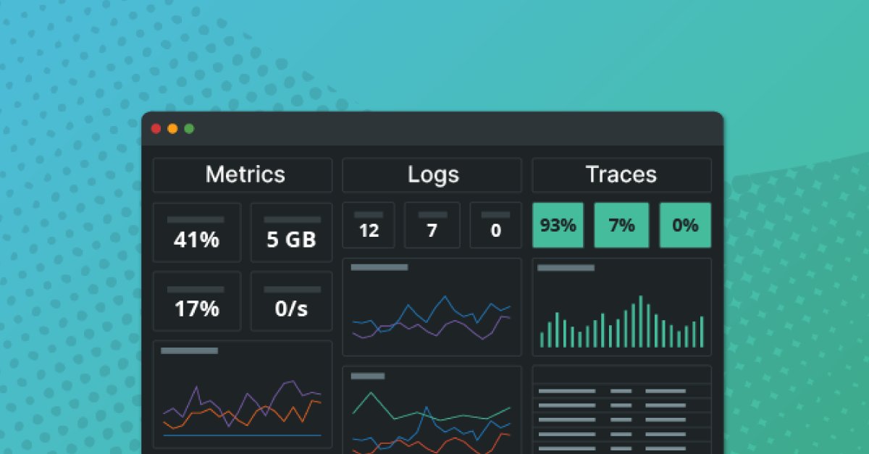Open the Logs green, blue and orange line chart

click(432, 409)
